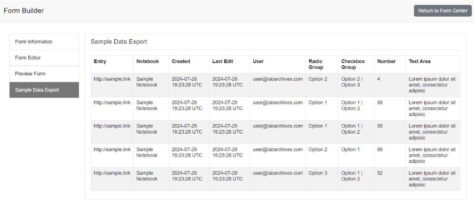
Task: Click the Notebook column header
Action: 147,61
